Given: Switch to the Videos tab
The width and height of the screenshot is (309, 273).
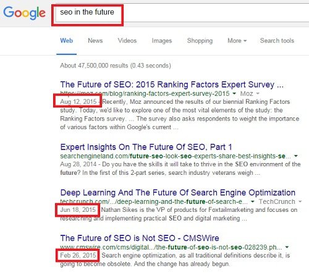Looking at the screenshot, I should pos(127,41).
